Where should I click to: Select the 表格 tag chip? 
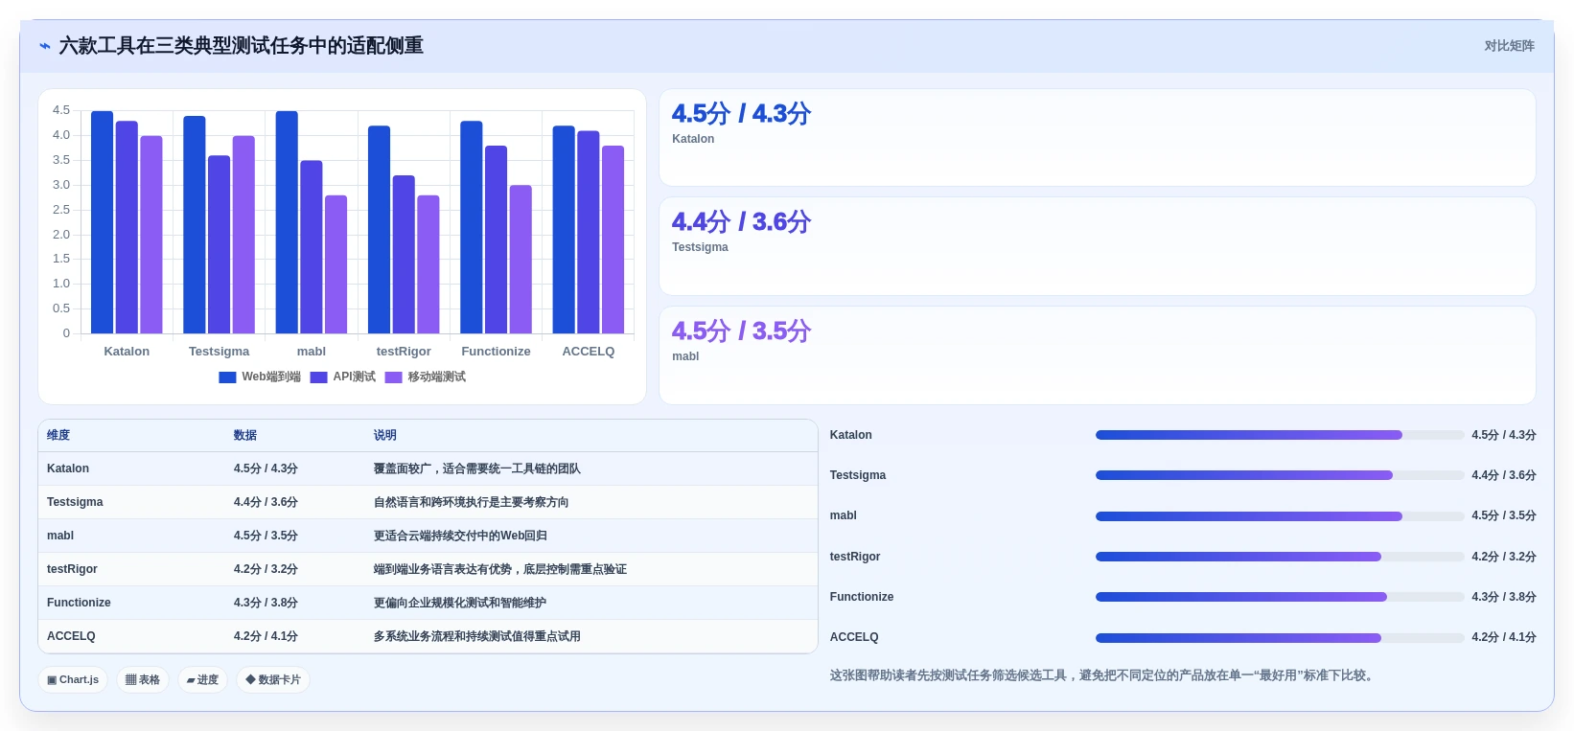143,680
